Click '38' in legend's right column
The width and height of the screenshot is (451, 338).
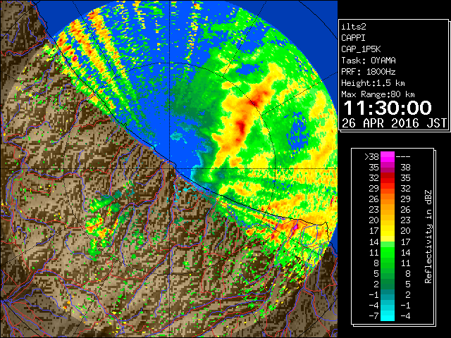(x=406, y=168)
